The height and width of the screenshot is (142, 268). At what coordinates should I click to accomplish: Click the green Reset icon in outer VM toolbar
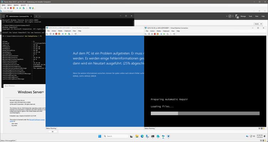click(x=20, y=8)
